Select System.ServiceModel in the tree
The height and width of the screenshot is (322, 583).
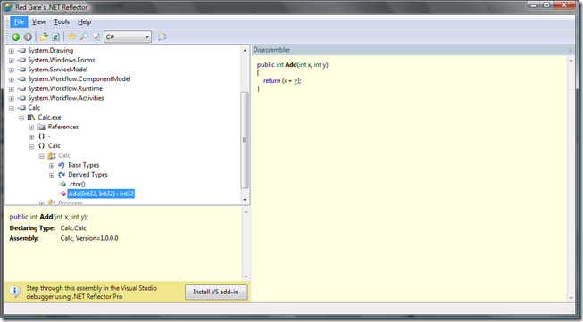pyautogui.click(x=58, y=70)
